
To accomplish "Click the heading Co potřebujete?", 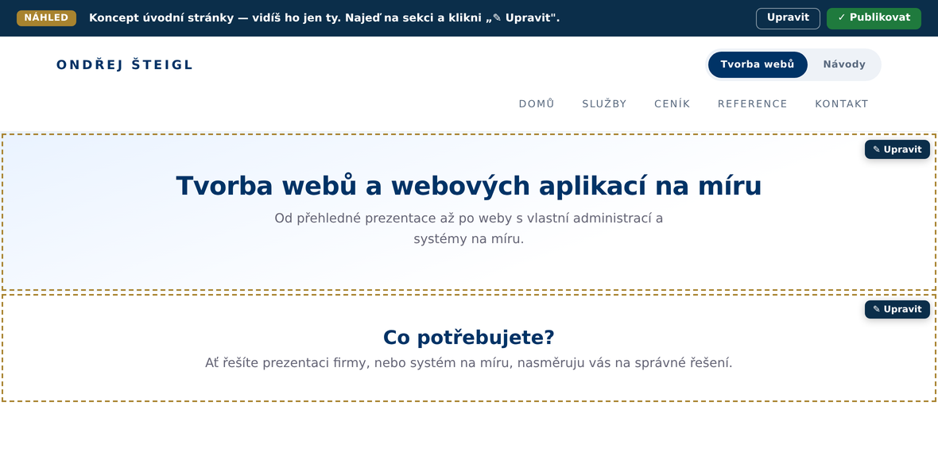I will 469,337.
